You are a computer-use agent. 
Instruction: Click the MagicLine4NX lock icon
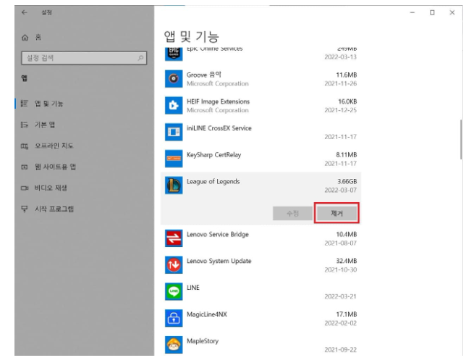174,318
